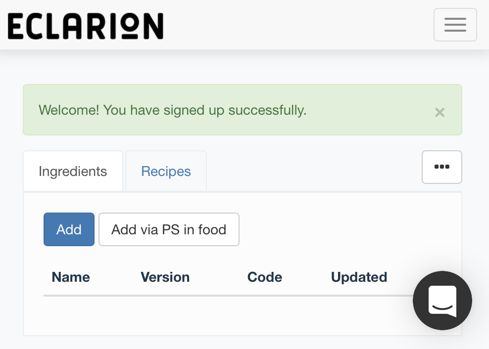Sort by the Name column header

[x=71, y=277]
